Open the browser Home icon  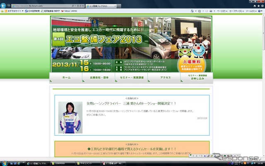pyautogui.click(x=255, y=6)
